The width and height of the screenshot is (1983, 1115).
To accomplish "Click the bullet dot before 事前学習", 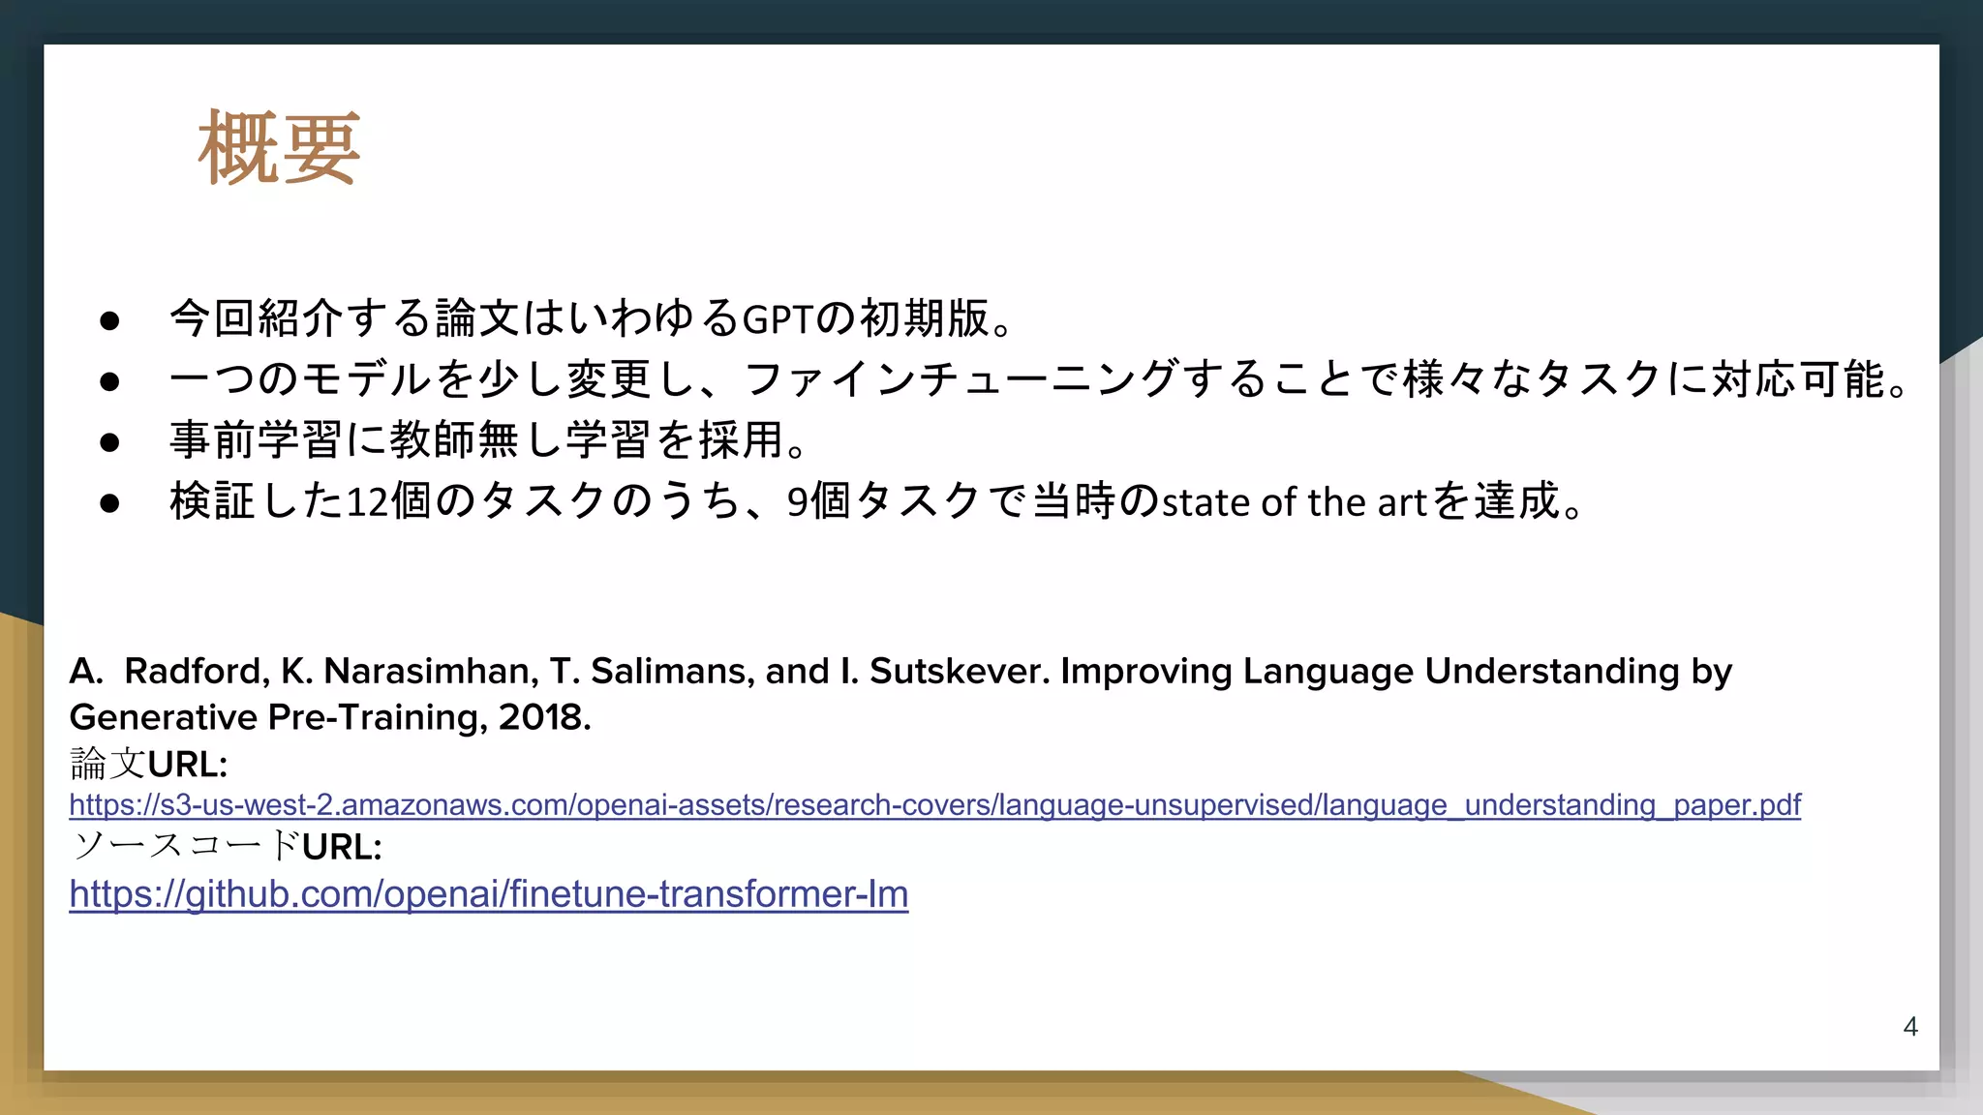I will (x=109, y=442).
